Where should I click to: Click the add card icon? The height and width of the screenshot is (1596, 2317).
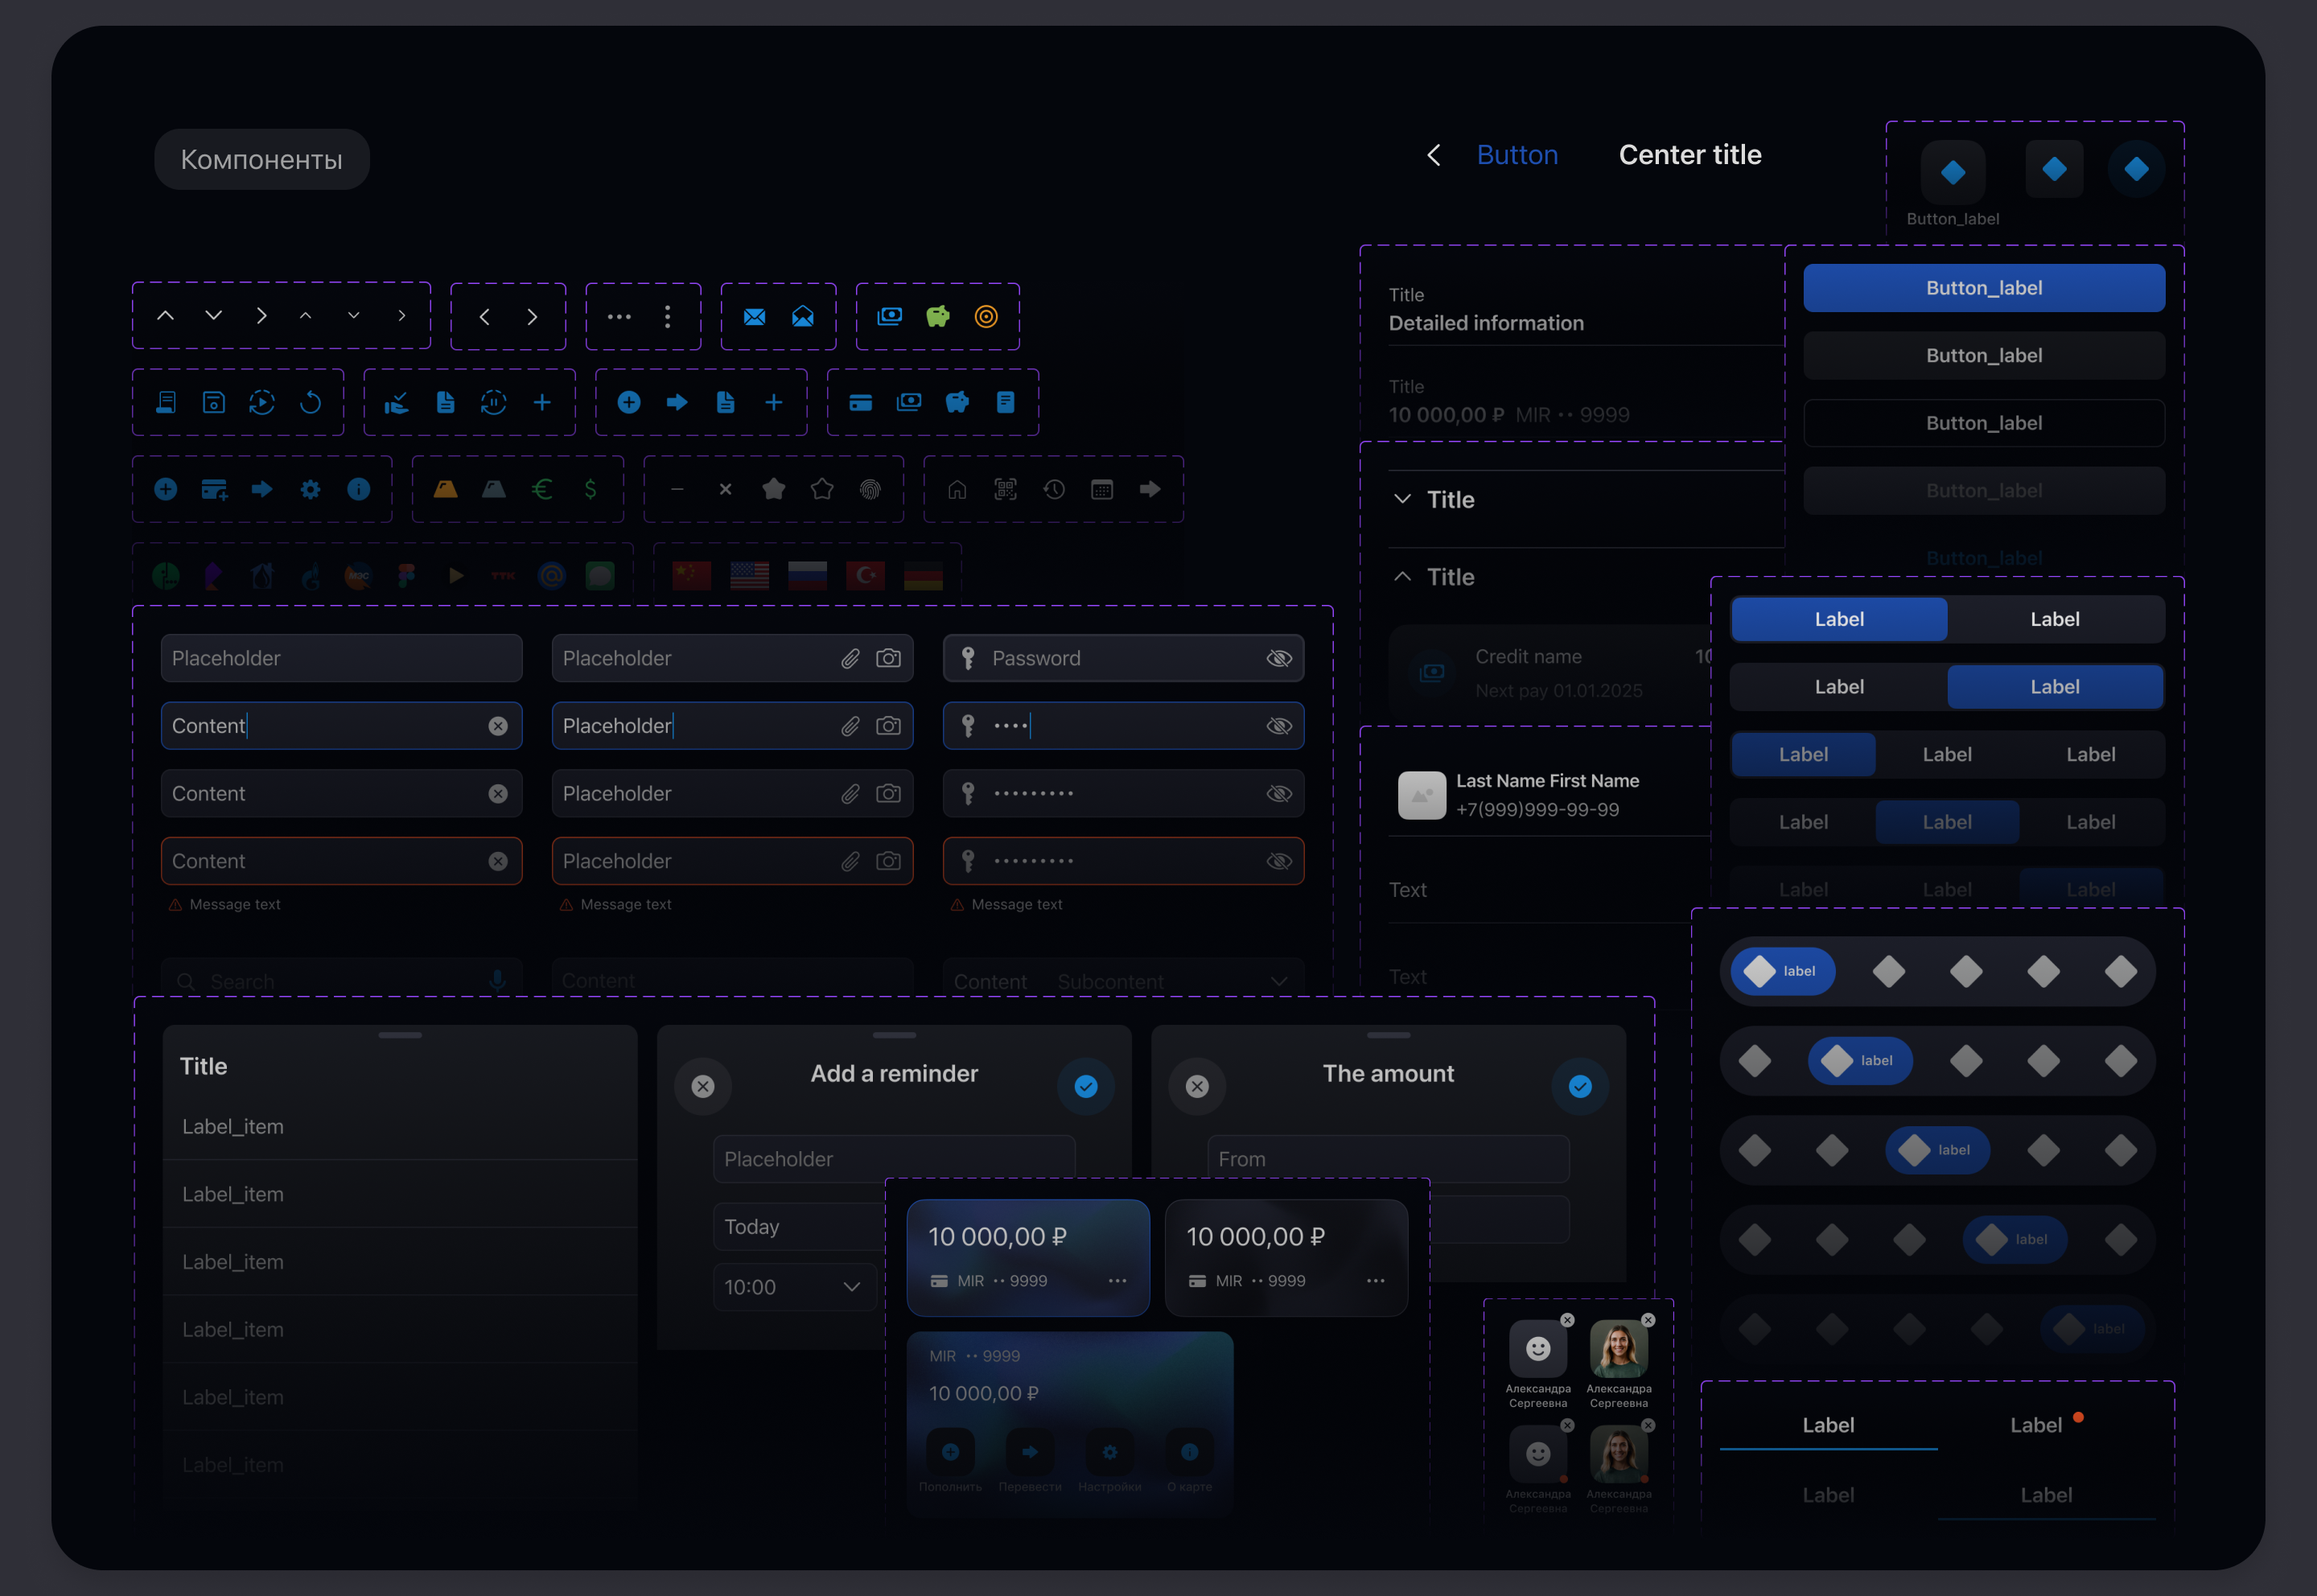click(214, 489)
